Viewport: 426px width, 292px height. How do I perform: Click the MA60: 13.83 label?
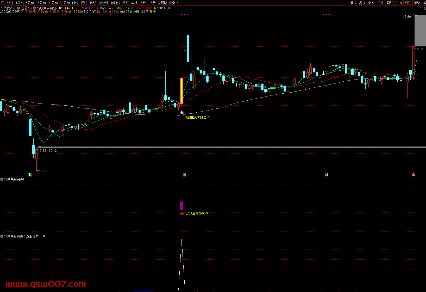[x=163, y=8]
